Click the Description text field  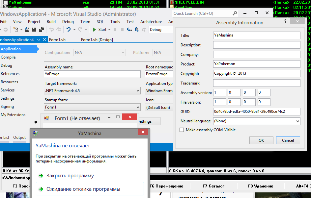pos(257,45)
